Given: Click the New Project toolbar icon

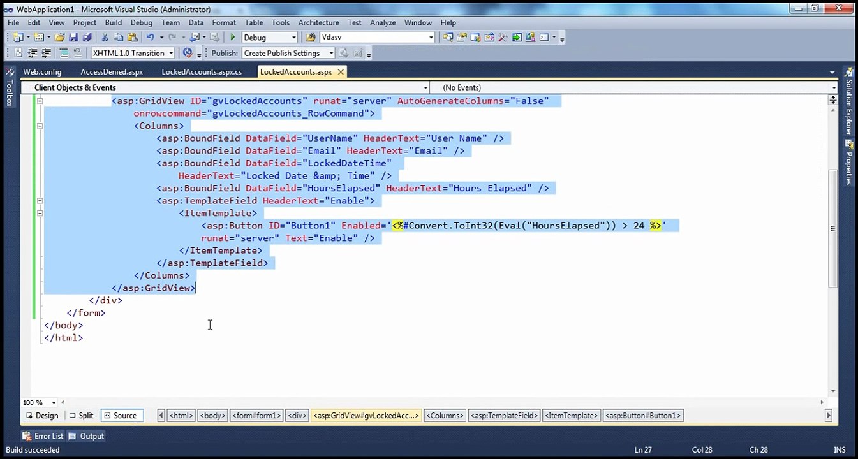Looking at the screenshot, I should [x=17, y=38].
